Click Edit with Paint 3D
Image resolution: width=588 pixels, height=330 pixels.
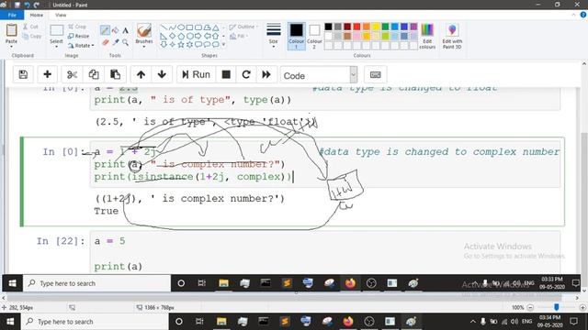(x=452, y=36)
